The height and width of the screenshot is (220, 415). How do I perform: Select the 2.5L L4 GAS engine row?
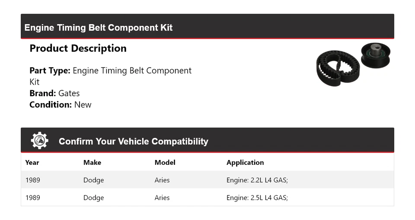pyautogui.click(x=257, y=198)
